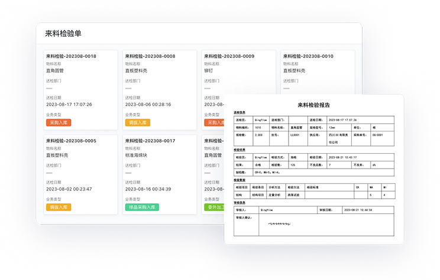The height and width of the screenshot is (280, 440).
Task: Click 审核信息 section heading in report
Action: pyautogui.click(x=240, y=203)
